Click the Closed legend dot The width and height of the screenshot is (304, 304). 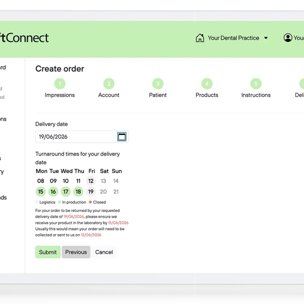tap(90, 202)
